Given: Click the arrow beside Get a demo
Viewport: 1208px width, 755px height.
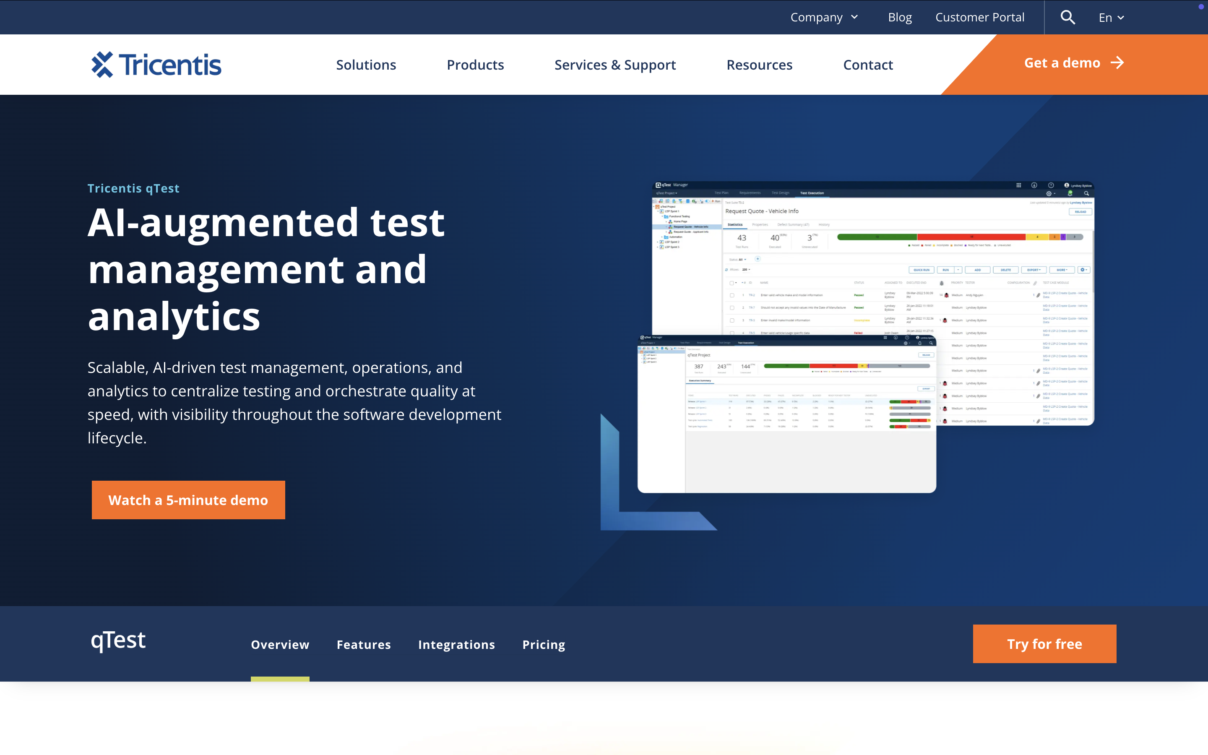Looking at the screenshot, I should point(1117,63).
